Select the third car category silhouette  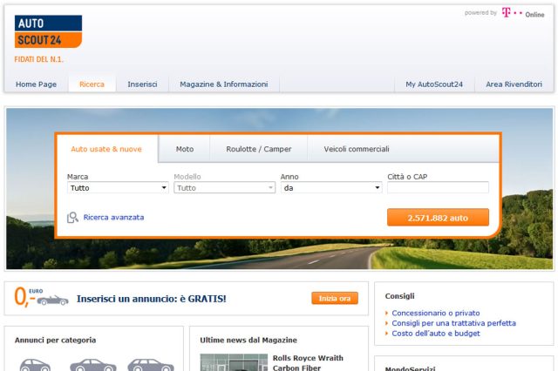[151, 365]
